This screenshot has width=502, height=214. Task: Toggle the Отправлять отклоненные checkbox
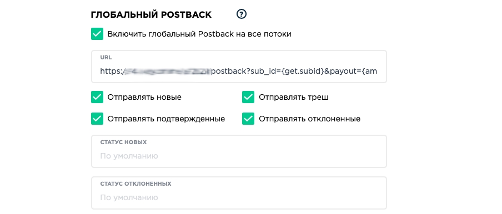248,119
